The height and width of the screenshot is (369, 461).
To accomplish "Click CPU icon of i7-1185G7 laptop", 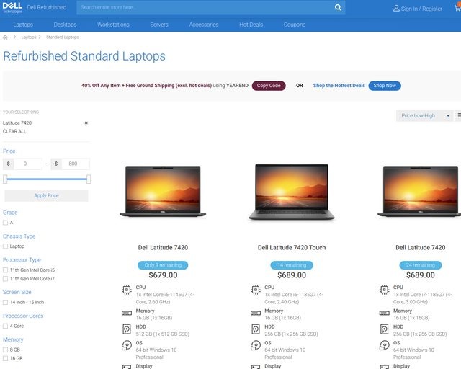I will [x=384, y=290].
